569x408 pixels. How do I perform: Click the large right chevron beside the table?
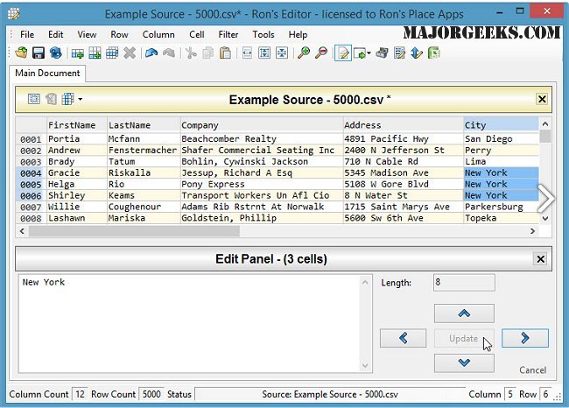[x=545, y=198]
